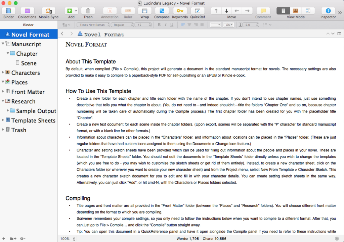The height and width of the screenshot is (242, 344).
Task: Select Scene document in the binder
Action: 29,63
